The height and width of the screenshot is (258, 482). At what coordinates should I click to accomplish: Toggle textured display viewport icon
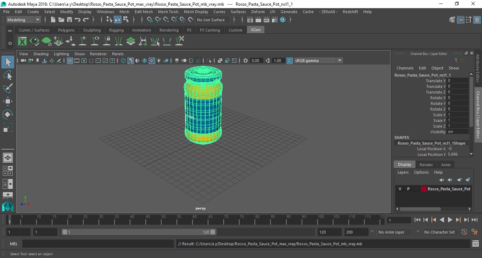(x=152, y=61)
